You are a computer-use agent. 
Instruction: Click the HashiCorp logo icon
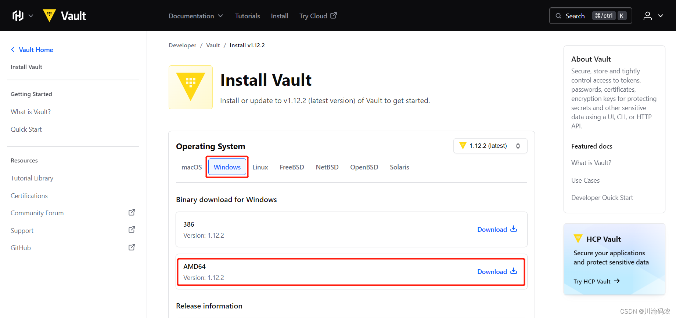pyautogui.click(x=18, y=16)
